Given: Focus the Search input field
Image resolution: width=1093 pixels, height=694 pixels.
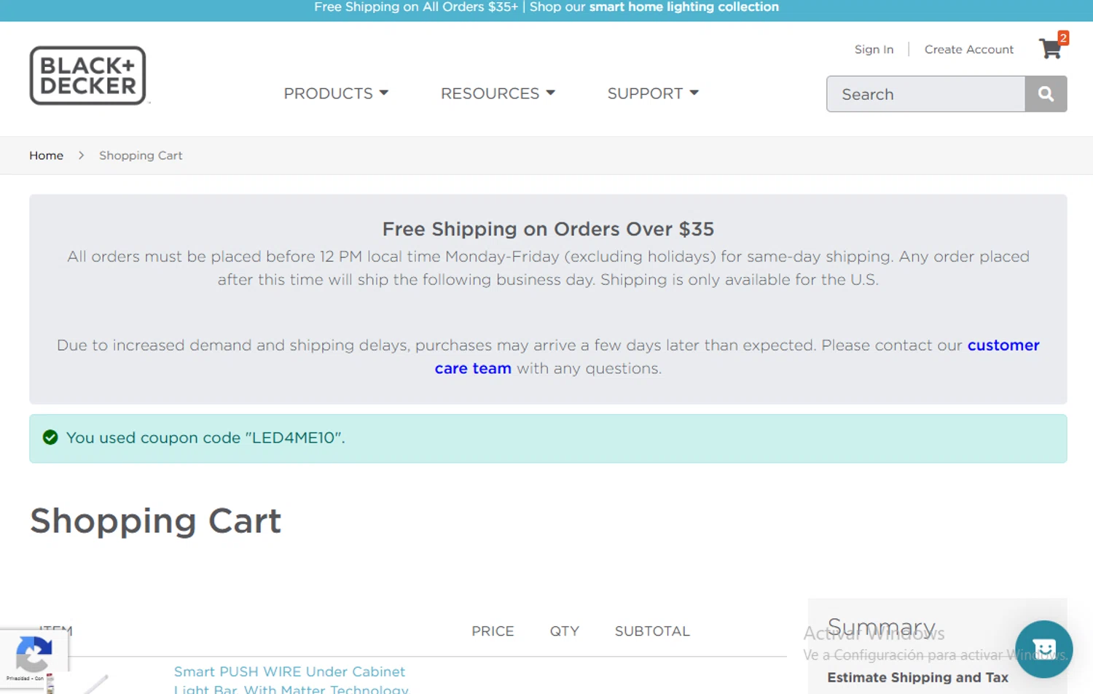Looking at the screenshot, I should [x=925, y=94].
